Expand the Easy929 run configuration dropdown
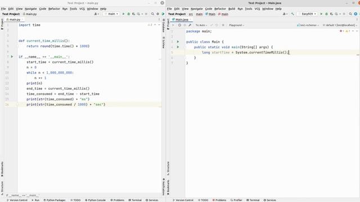 [307, 14]
